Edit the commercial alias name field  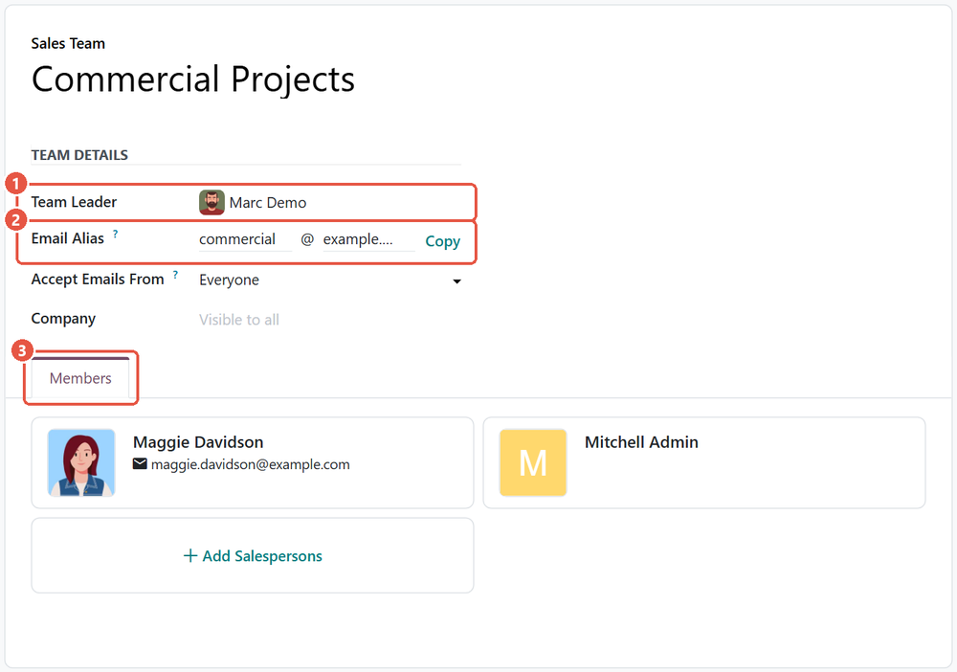tap(245, 239)
